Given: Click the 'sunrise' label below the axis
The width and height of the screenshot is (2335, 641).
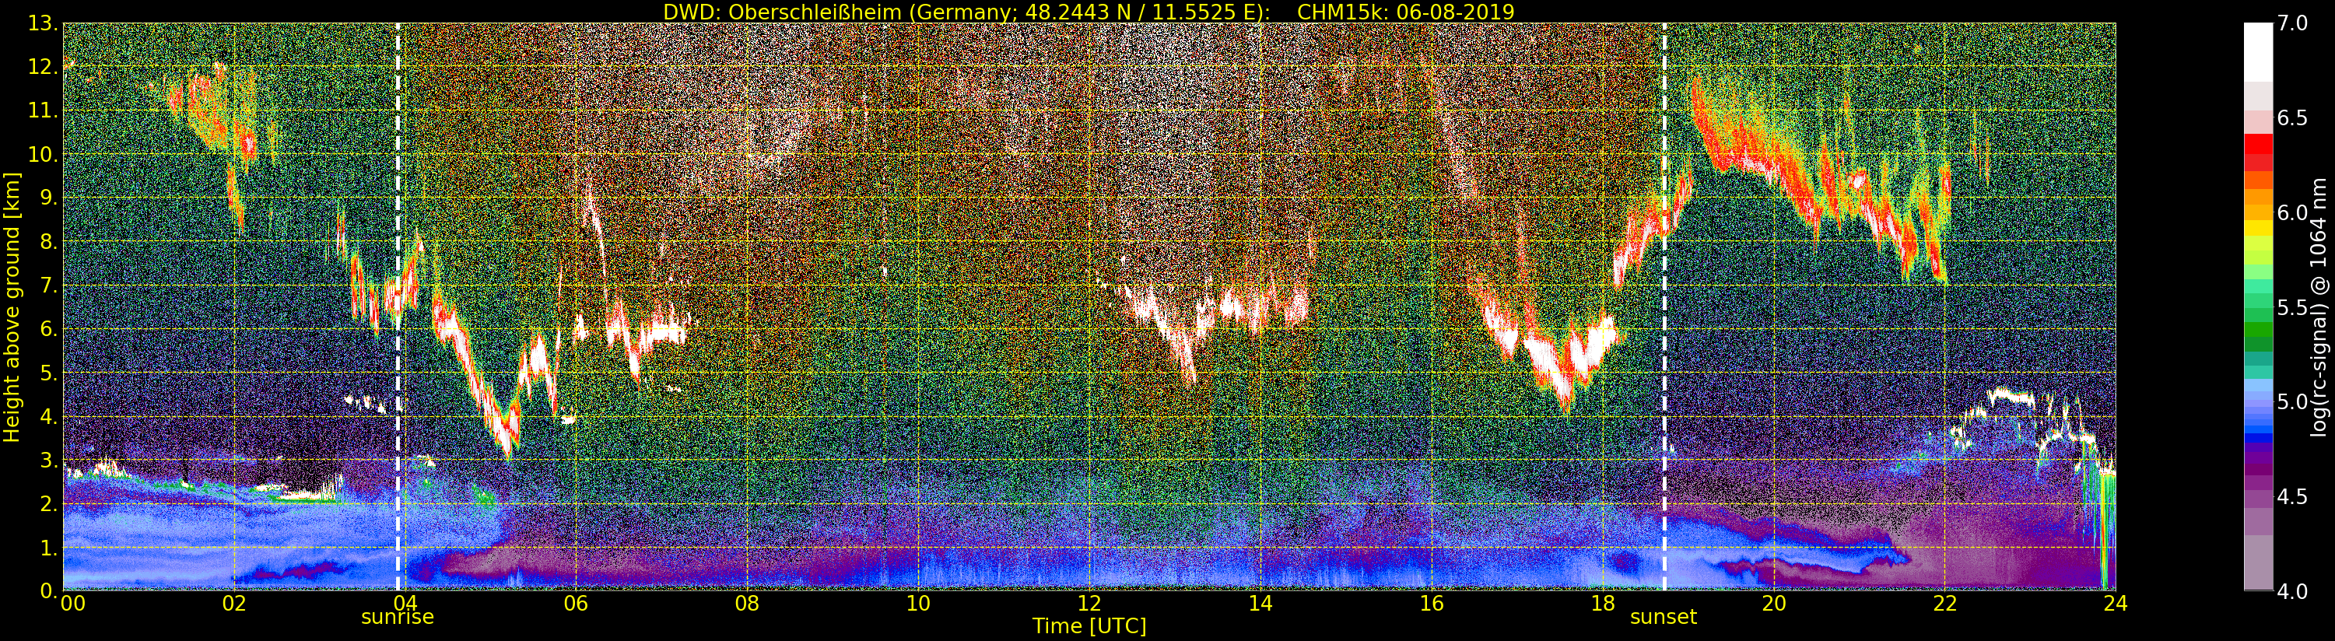Looking at the screenshot, I should point(397,618).
